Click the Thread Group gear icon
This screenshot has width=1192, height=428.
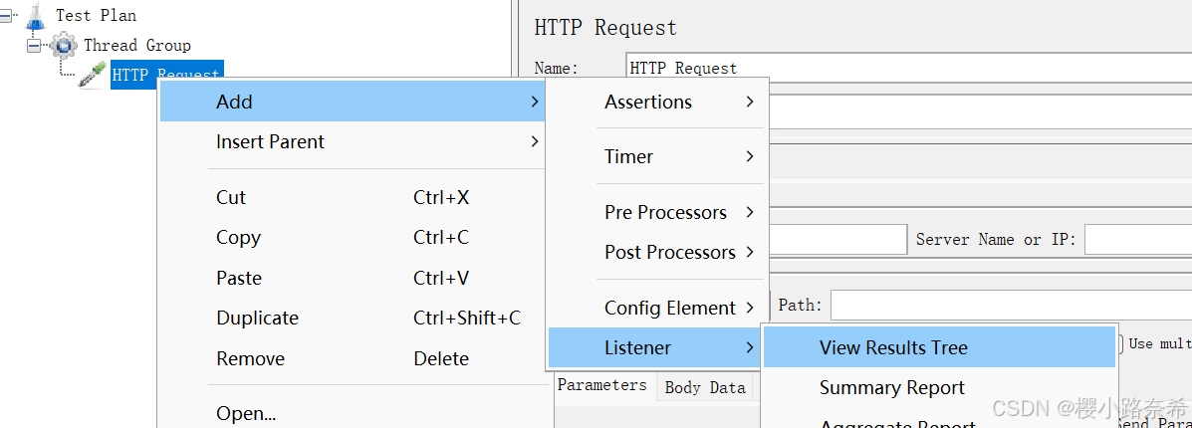coord(64,45)
